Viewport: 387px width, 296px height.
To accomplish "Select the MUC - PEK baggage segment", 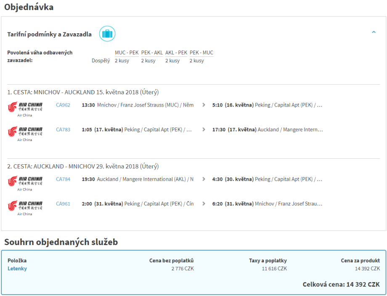I will 127,53.
